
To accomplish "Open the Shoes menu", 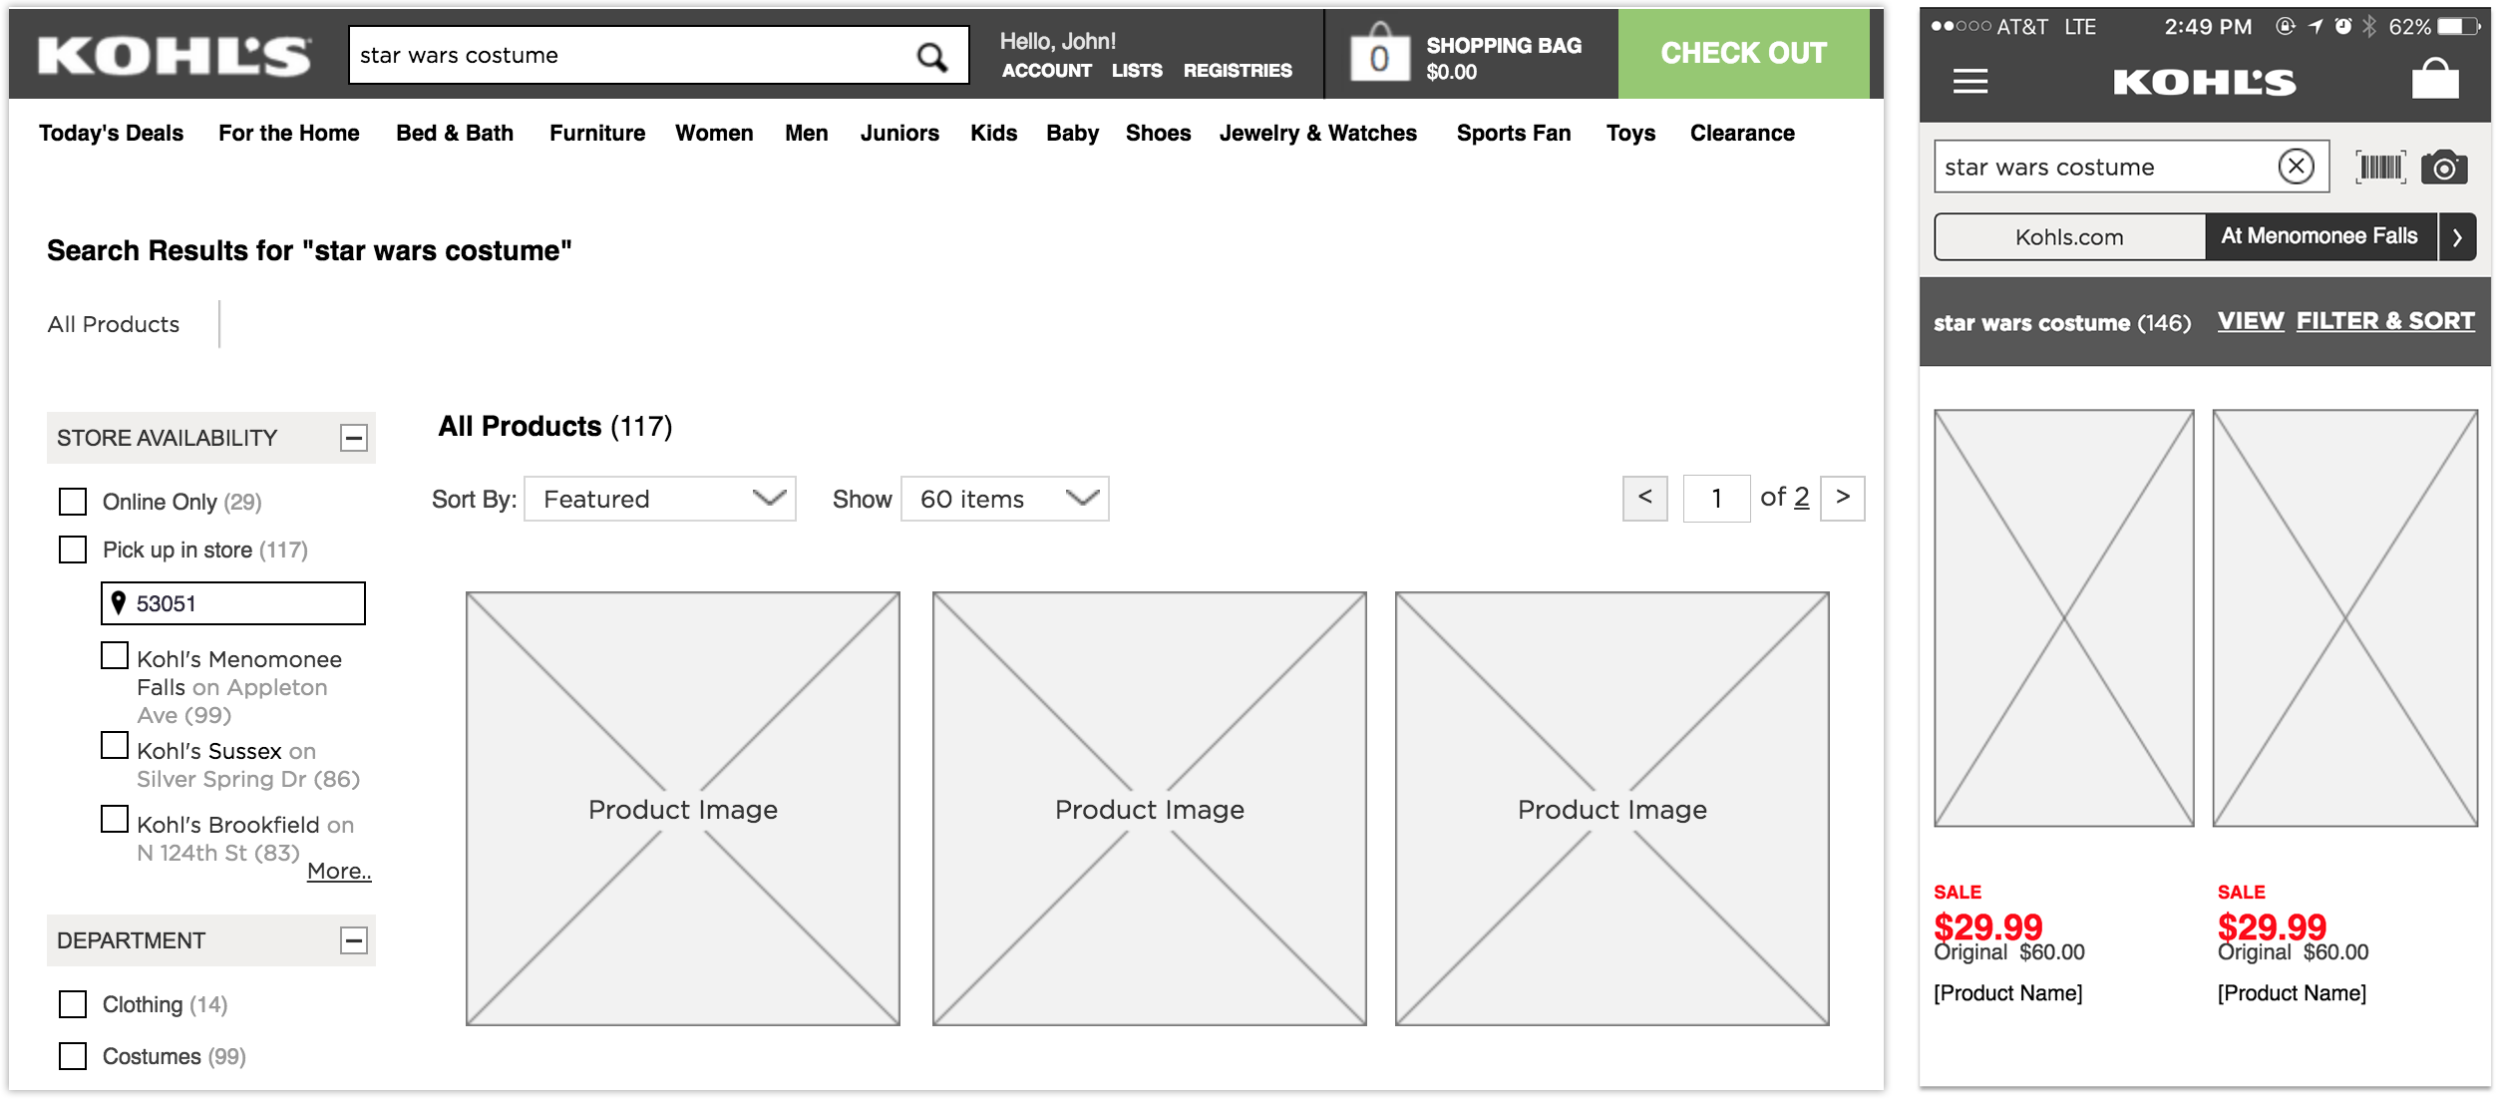I will click(1158, 133).
